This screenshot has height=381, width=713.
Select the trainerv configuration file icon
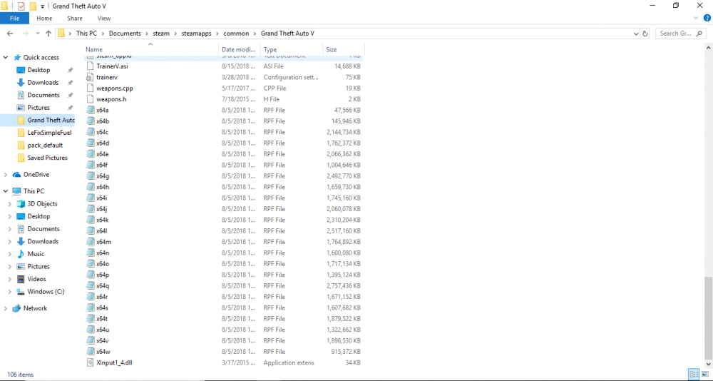click(90, 77)
